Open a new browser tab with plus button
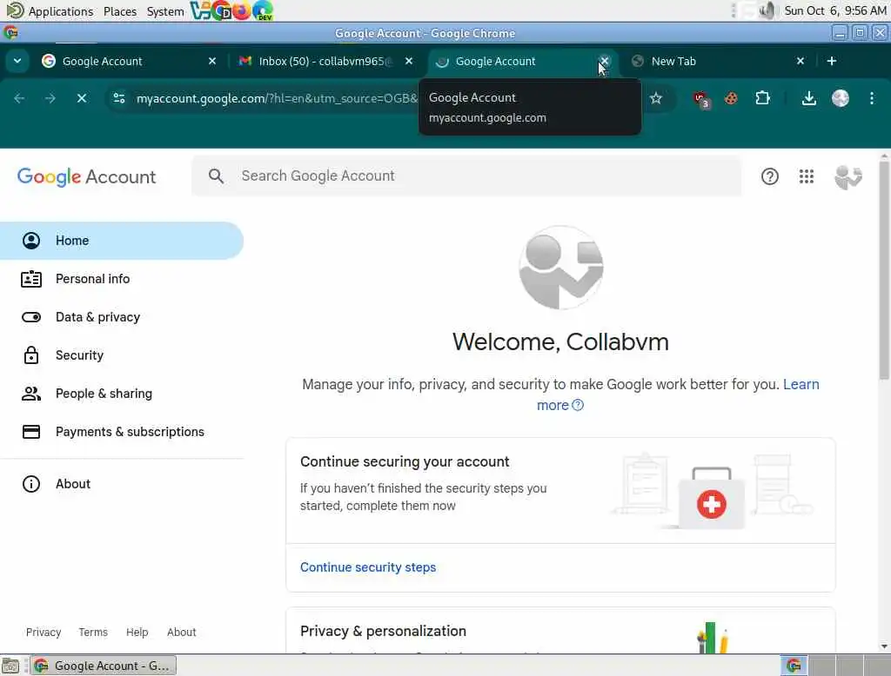The height and width of the screenshot is (676, 891). tap(831, 61)
